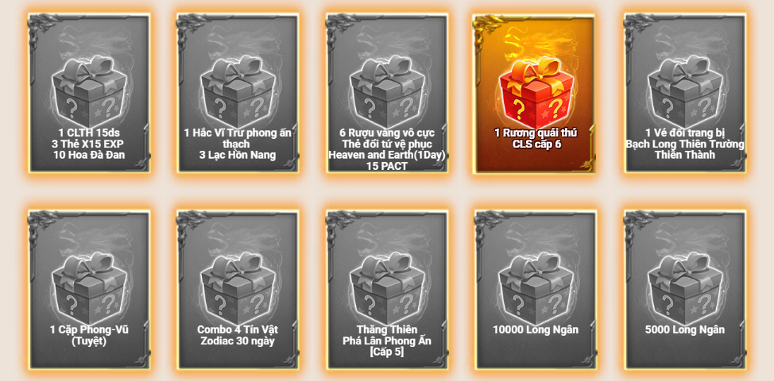Click gift box above '1 Vé đổi trang bị'
This screenshot has width=774, height=381.
pos(685,91)
